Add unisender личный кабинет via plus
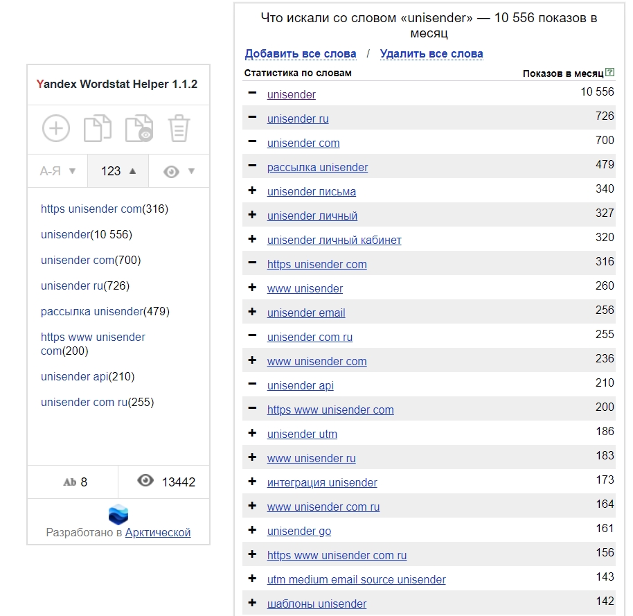Screen dimensions: 633x616 pos(252,239)
